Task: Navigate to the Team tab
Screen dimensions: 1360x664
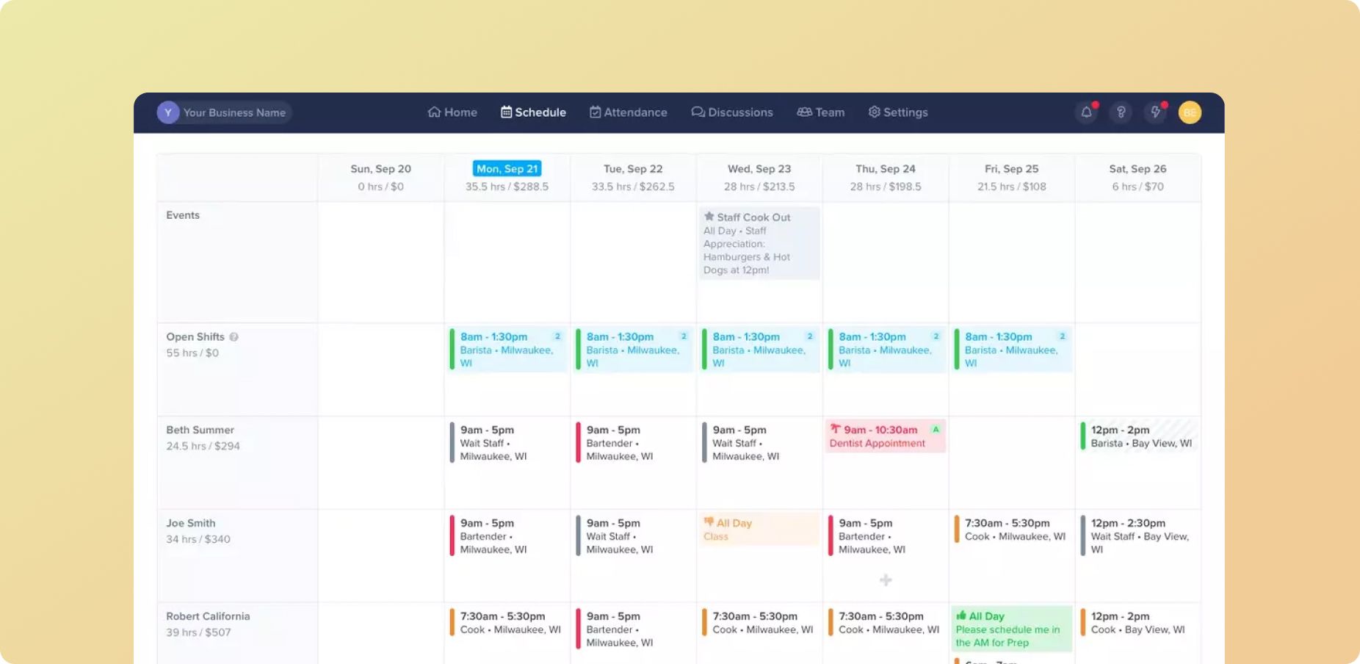Action: tap(821, 112)
